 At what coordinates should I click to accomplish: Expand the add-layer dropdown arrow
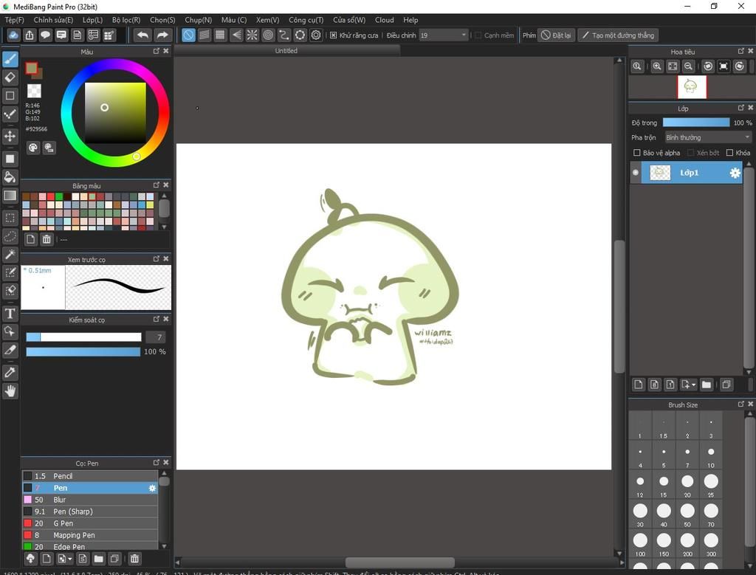coord(694,385)
